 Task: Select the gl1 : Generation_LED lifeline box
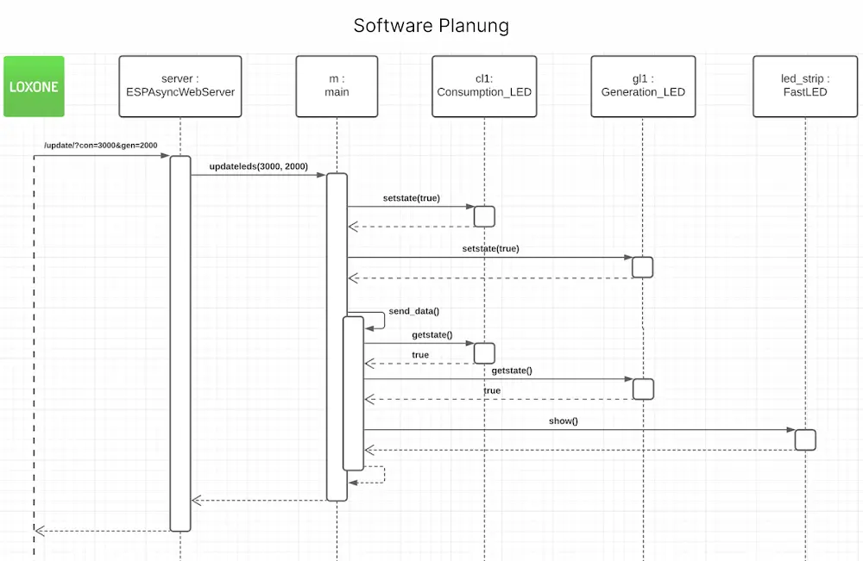[642, 85]
